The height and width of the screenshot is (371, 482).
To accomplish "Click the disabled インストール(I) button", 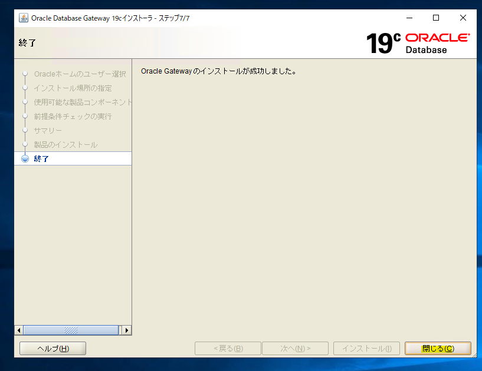I will tap(366, 348).
